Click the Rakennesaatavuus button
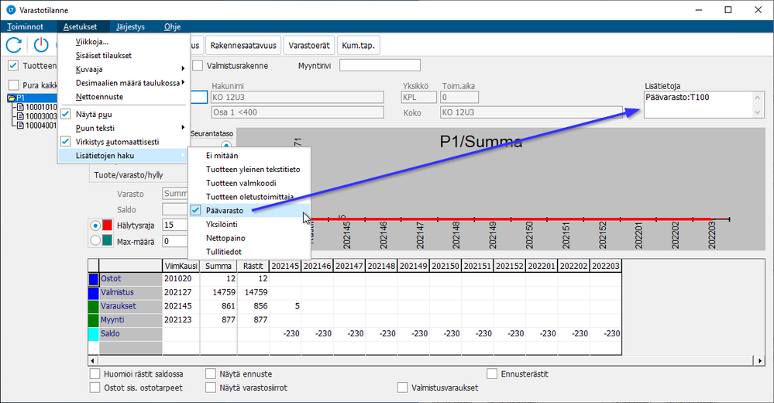The height and width of the screenshot is (403, 774). pos(243,46)
